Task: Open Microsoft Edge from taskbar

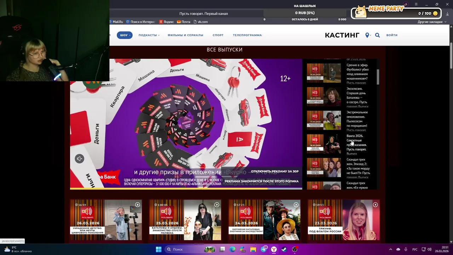Action: (x=233, y=249)
